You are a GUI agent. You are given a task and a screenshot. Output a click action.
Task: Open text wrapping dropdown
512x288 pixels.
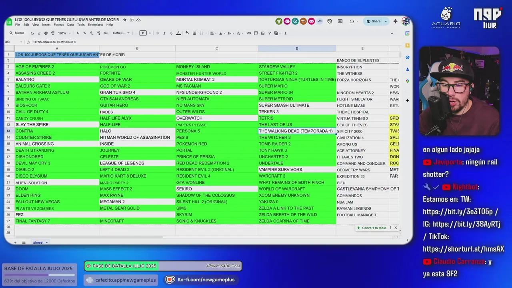click(231, 33)
